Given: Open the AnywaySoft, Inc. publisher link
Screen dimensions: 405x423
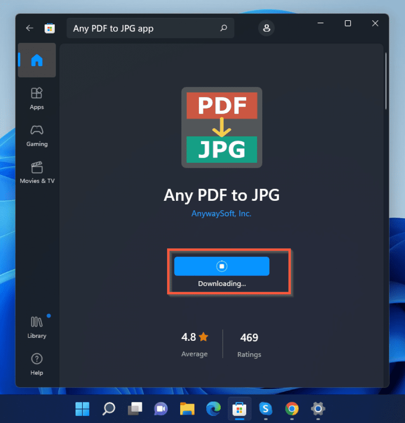Looking at the screenshot, I should 221,214.
